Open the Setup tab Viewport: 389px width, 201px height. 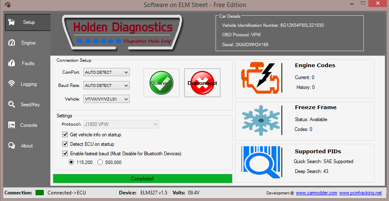tap(27, 22)
